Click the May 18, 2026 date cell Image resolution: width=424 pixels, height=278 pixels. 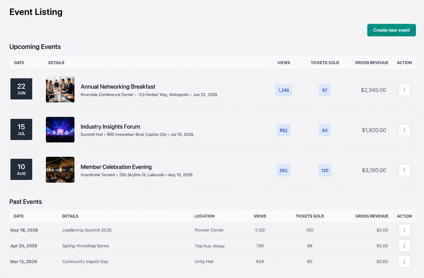tap(24, 230)
